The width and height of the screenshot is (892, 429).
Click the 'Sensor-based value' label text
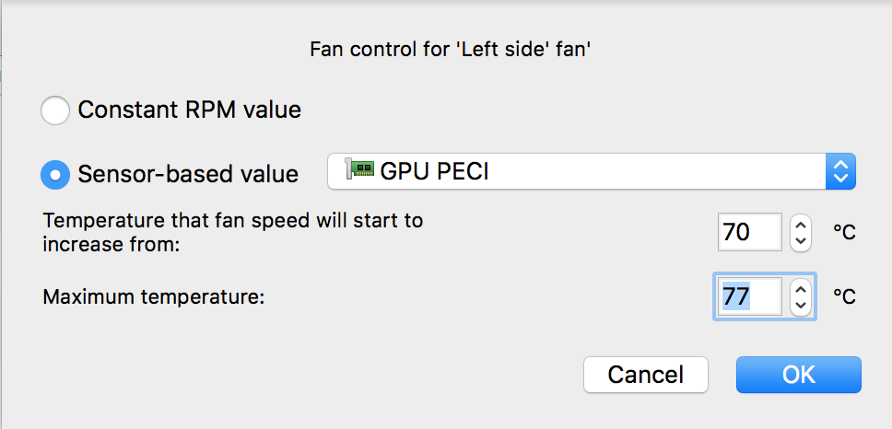tap(188, 174)
